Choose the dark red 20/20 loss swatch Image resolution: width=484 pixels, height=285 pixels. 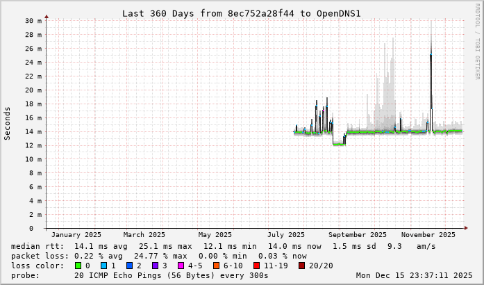click(x=301, y=266)
